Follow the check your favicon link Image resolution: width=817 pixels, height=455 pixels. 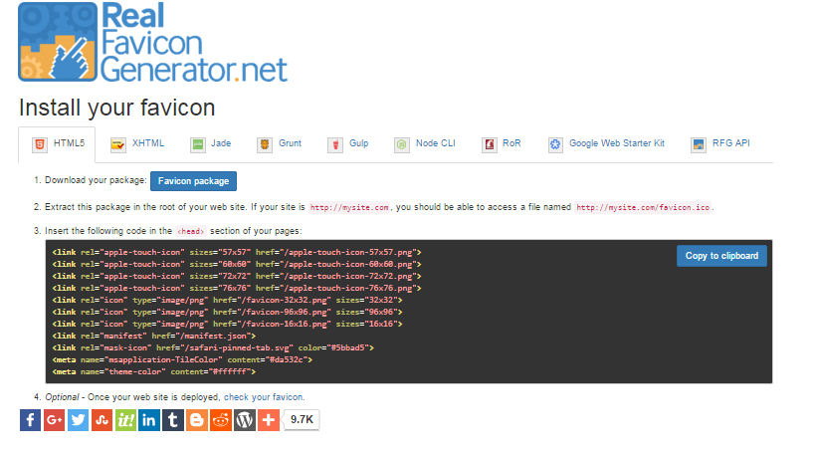263,397
